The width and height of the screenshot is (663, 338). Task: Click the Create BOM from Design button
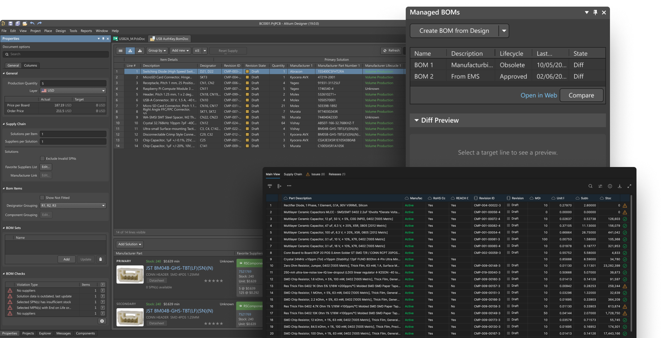[454, 31]
